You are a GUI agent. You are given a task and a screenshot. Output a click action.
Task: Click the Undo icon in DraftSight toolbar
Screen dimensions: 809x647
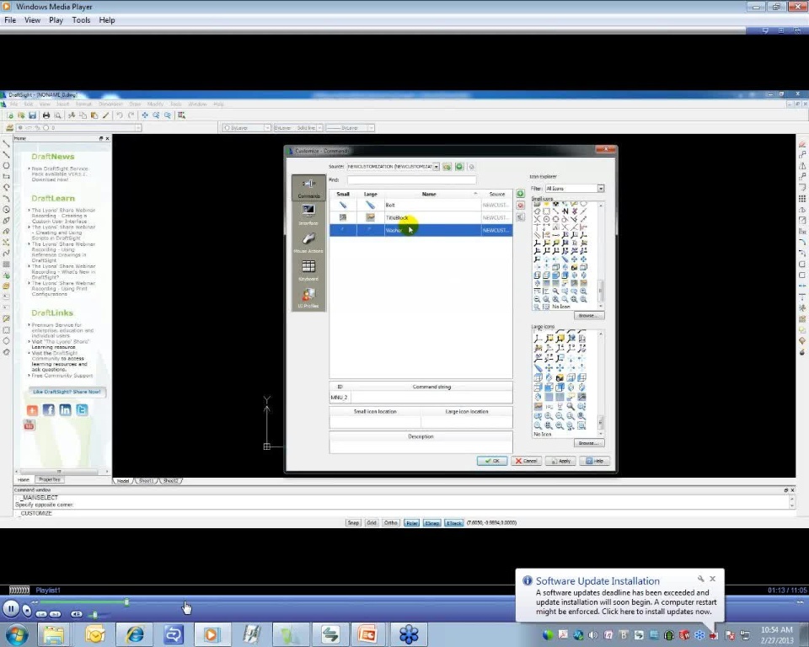click(119, 115)
